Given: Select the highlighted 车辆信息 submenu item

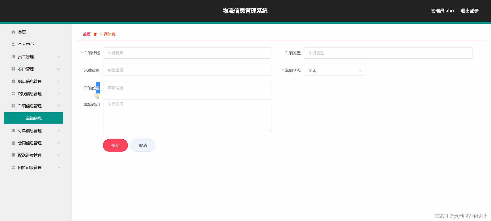Looking at the screenshot, I should pos(34,118).
